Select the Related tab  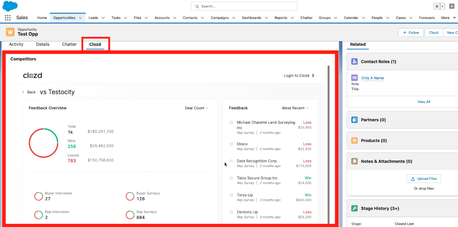(x=358, y=44)
